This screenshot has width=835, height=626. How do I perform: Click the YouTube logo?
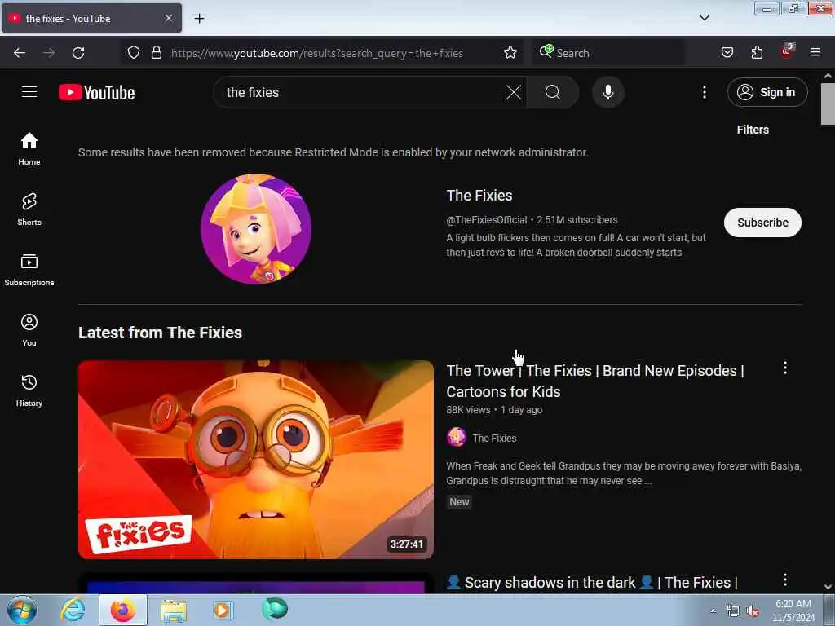coord(96,93)
